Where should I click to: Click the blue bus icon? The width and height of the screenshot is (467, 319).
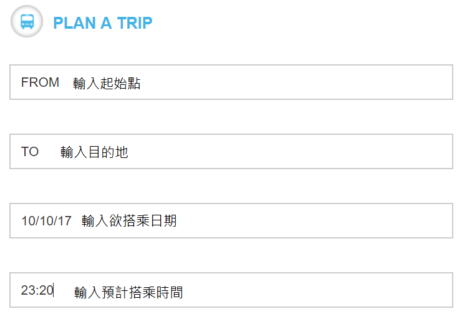(27, 21)
